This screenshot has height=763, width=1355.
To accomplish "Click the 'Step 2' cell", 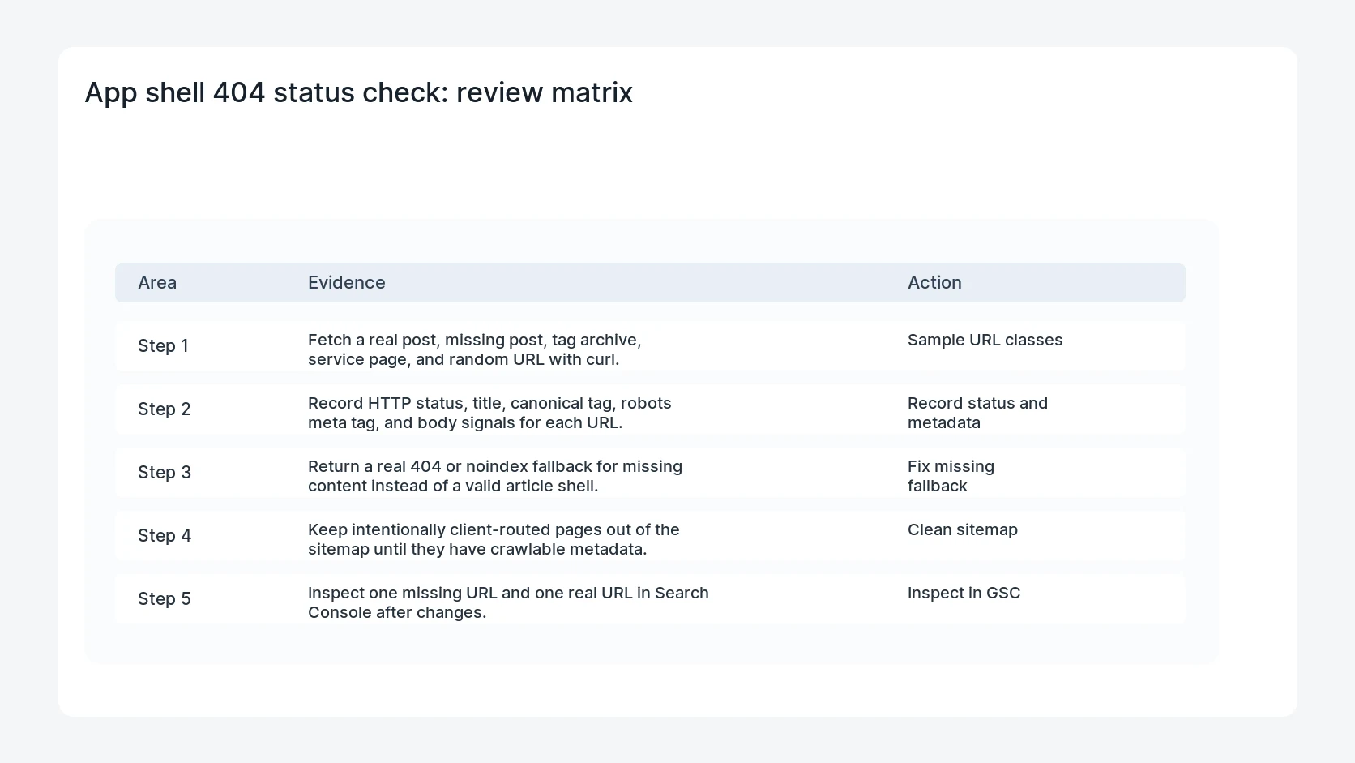I will (x=165, y=409).
